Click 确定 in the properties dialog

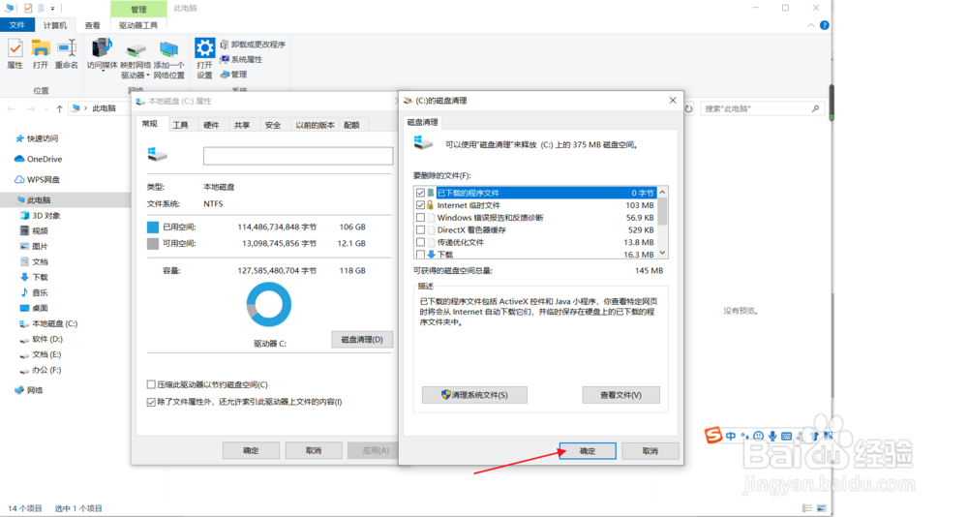(251, 450)
